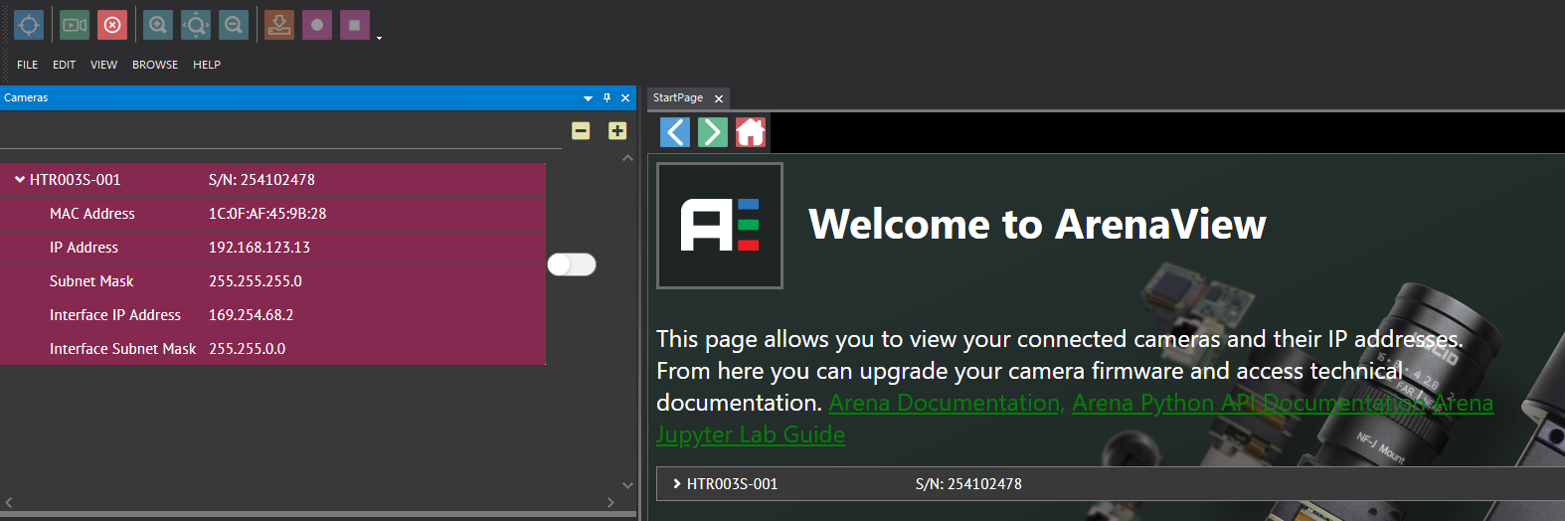Screen dimensions: 1565x521
Task: Click the Cameras list scroll up arrow
Action: [x=627, y=158]
